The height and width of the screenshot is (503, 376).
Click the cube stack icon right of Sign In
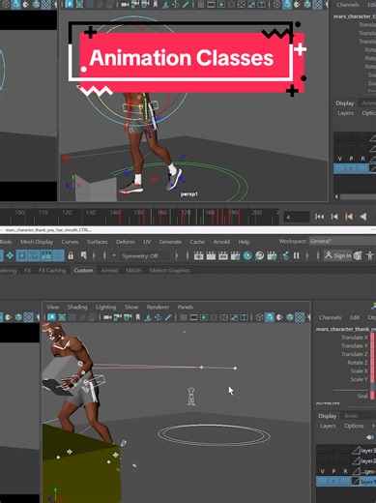click(358, 255)
